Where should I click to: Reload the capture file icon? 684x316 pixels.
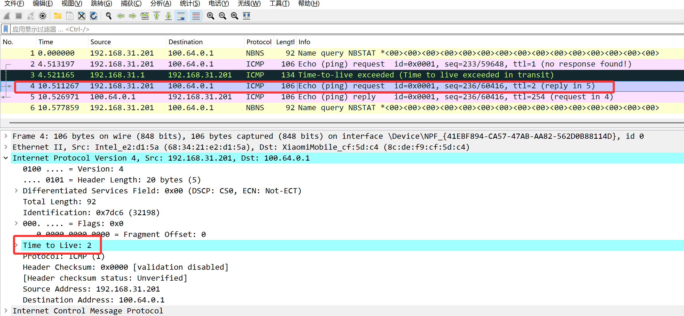[x=93, y=16]
